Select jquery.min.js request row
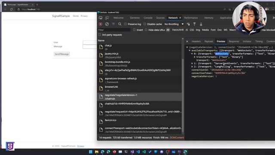This screenshot has height=155, width=275. point(140,56)
